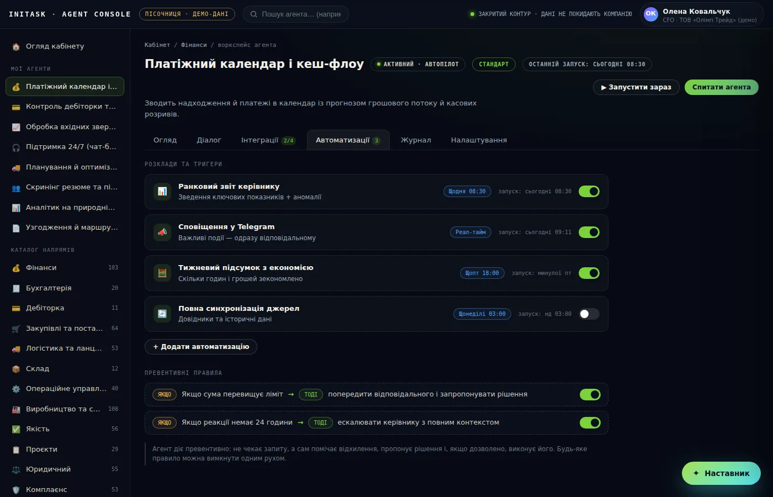Screen dimensions: 773x497
Task: Open Огляд кабінету home icon in sidebar
Action: pos(16,46)
